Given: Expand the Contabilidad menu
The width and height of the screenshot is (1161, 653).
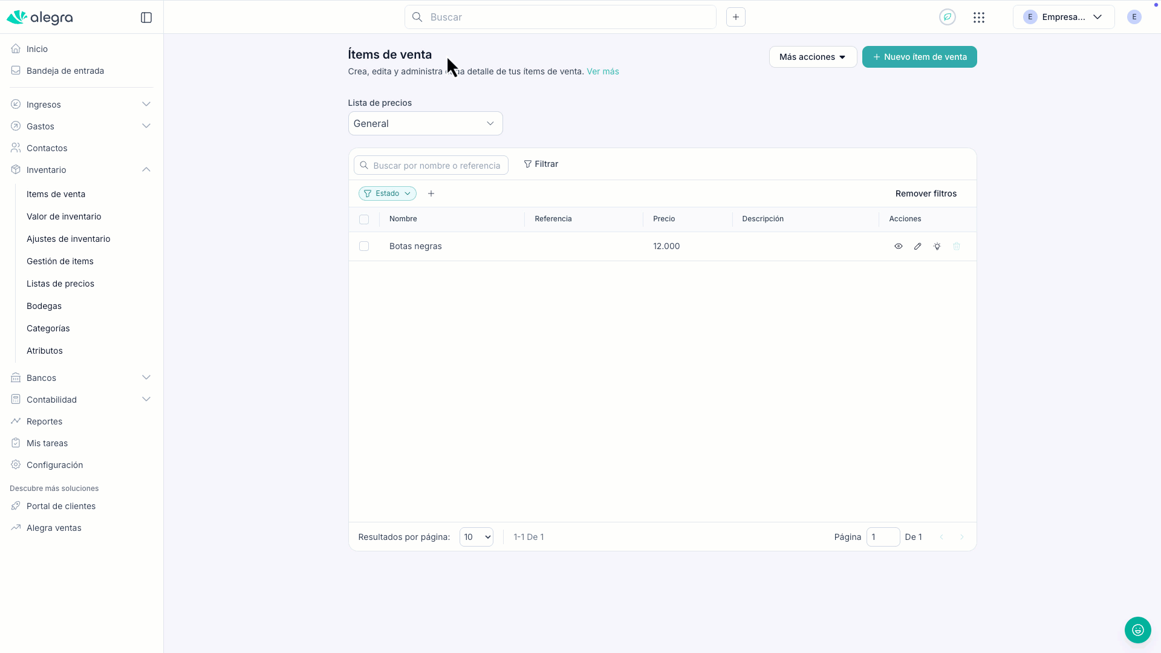Looking at the screenshot, I should pyautogui.click(x=81, y=400).
